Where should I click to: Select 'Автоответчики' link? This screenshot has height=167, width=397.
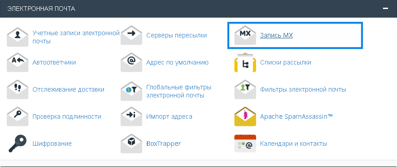pyautogui.click(x=54, y=62)
